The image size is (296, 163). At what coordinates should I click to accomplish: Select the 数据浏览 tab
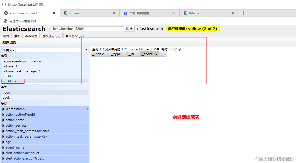[x=31, y=36]
